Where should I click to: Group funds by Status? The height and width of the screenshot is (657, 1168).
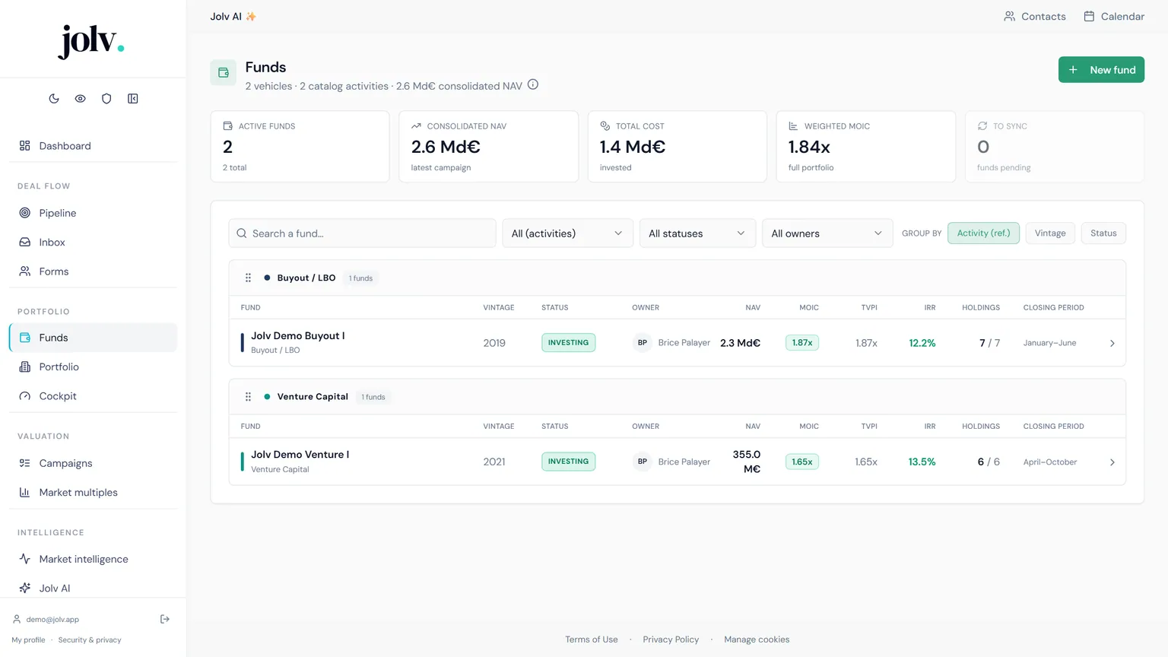coord(1103,233)
